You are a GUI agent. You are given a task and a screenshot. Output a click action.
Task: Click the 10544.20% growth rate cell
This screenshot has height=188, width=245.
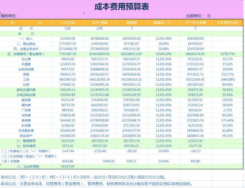[x=163, y=54]
